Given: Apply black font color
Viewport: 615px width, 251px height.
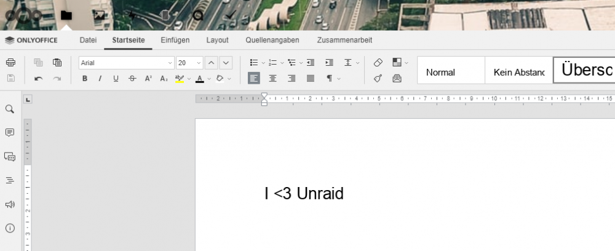Looking at the screenshot, I should click(200, 79).
